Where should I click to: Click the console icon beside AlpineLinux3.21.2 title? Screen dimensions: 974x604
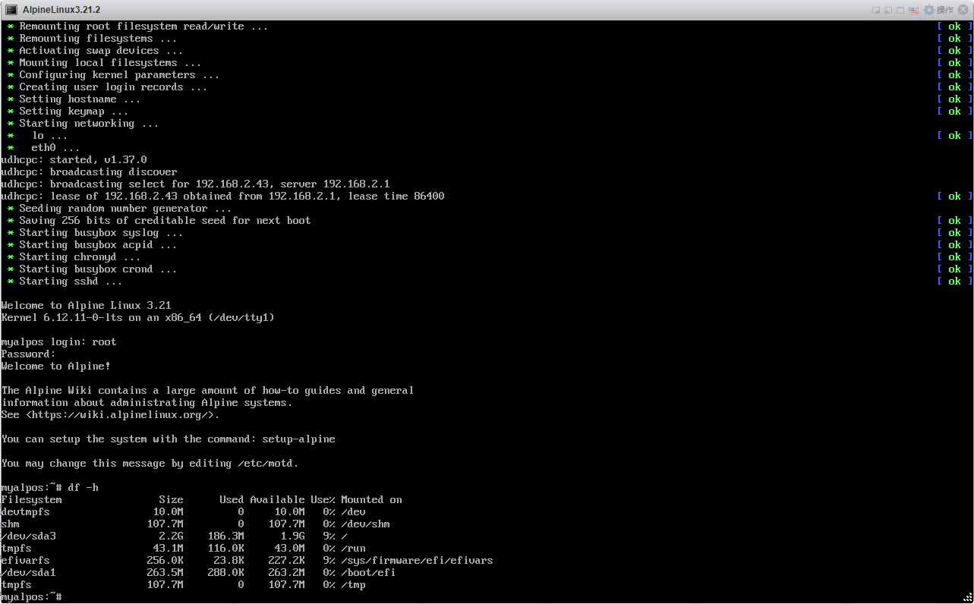pyautogui.click(x=11, y=10)
